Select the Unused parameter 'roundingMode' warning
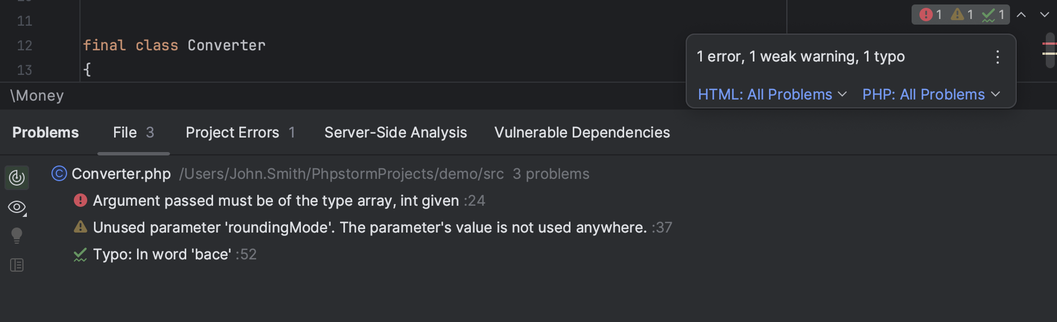Image resolution: width=1057 pixels, height=322 pixels. click(x=369, y=228)
